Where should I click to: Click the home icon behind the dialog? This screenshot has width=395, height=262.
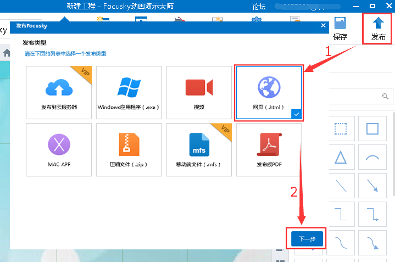click(7, 53)
